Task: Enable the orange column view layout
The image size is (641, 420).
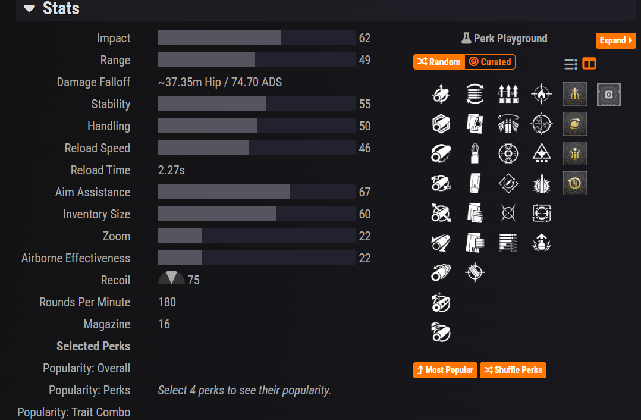Action: 589,64
